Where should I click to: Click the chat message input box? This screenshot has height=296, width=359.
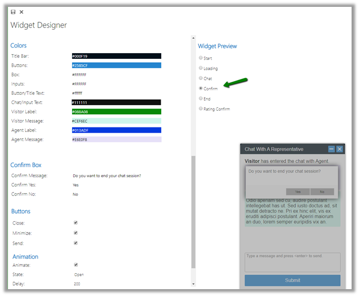point(292,262)
